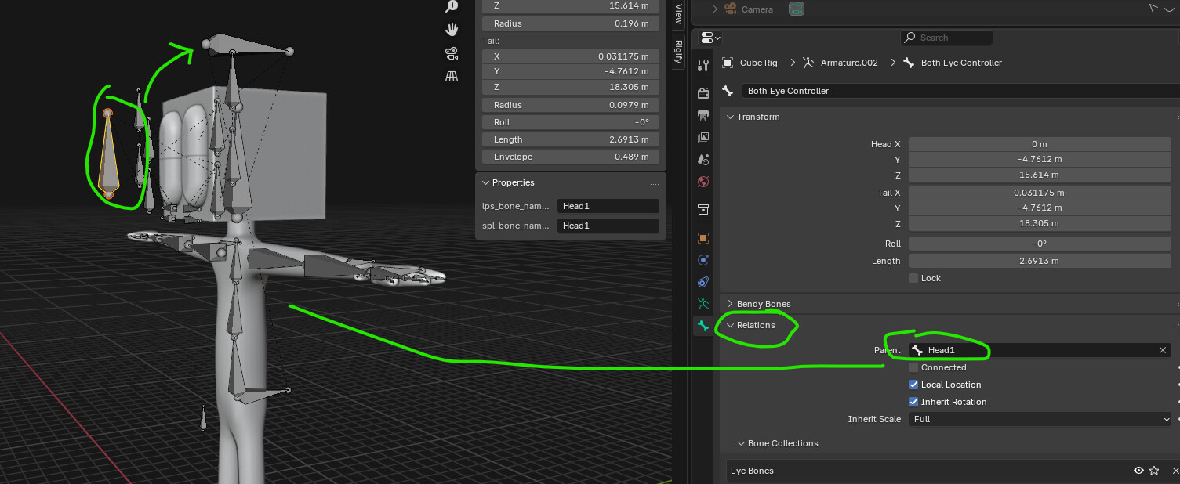Open the Scene properties tab
This screenshot has height=484, width=1180.
point(703,160)
